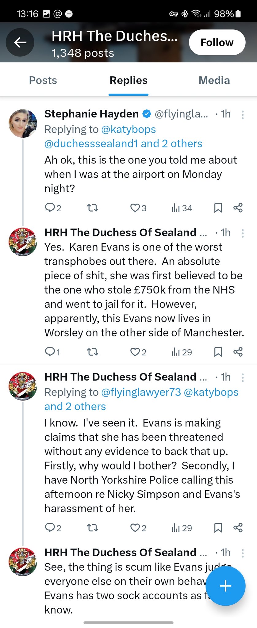The width and height of the screenshot is (257, 628).
Task: Open the @flyinglawyer73 mention link
Action: click(141, 392)
